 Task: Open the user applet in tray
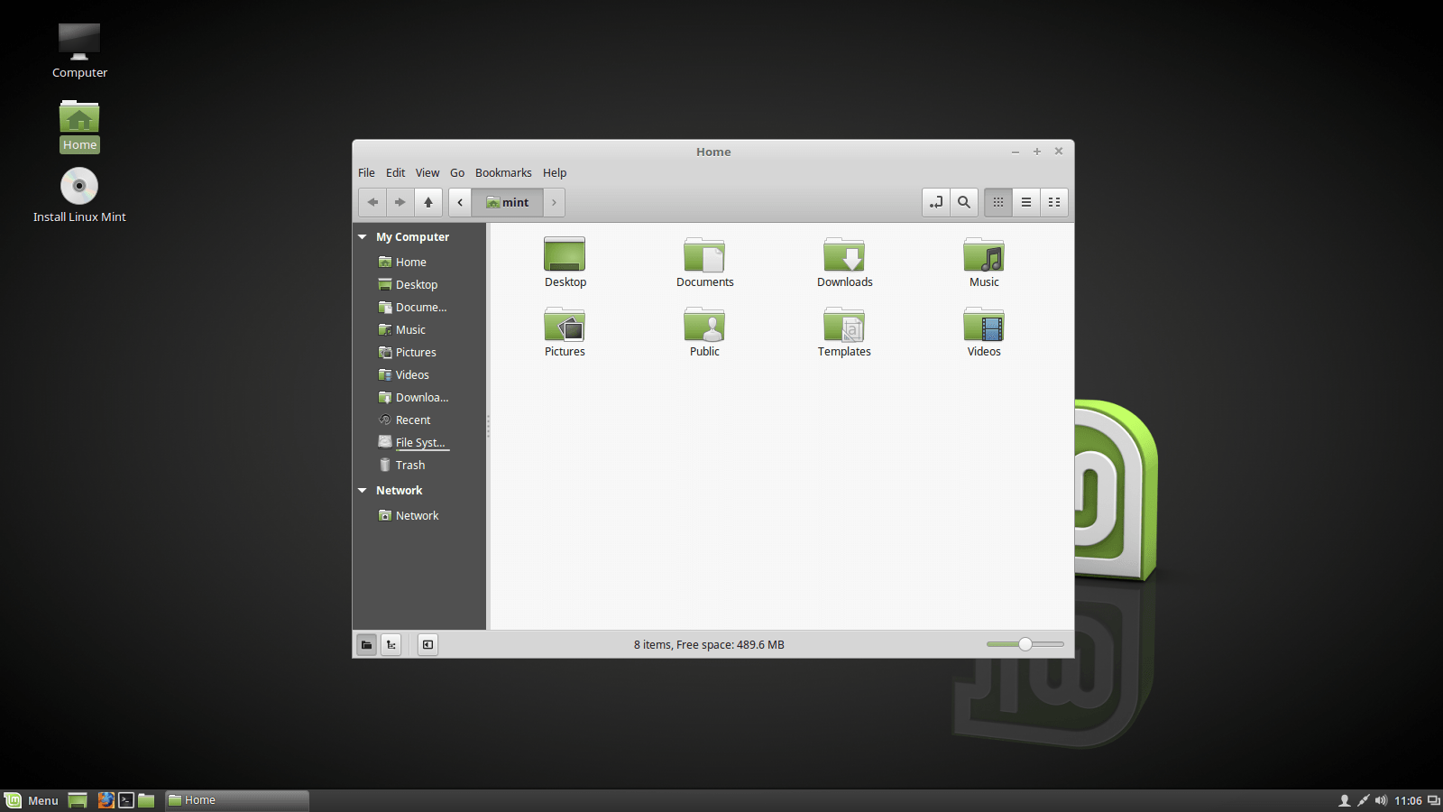pyautogui.click(x=1345, y=800)
